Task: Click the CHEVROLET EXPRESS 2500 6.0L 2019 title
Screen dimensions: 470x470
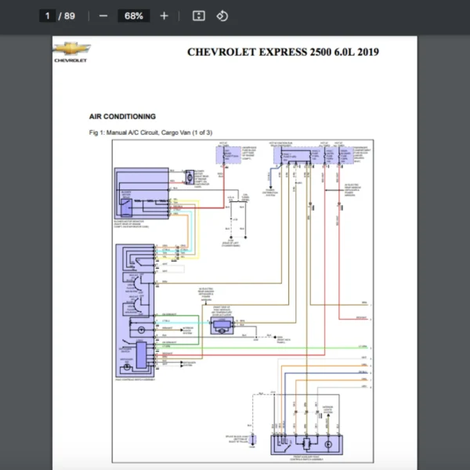Action: pyautogui.click(x=283, y=52)
